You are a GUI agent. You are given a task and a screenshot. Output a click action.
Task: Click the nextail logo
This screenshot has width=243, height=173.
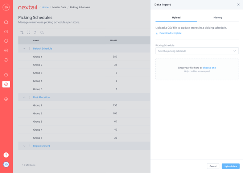[28, 7]
